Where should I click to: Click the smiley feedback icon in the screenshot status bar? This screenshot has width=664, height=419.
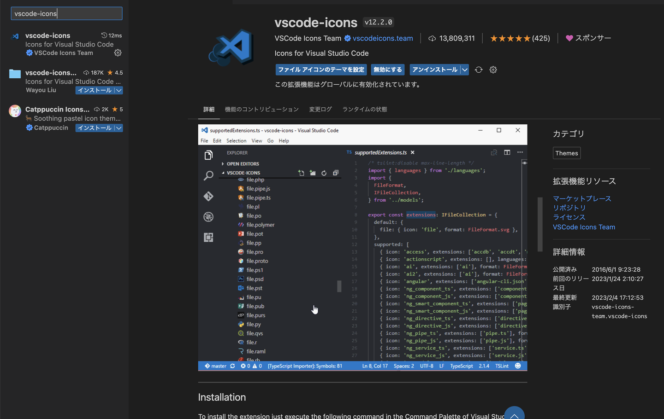[x=518, y=366]
